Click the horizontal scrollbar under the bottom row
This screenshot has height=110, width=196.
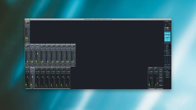(x=51, y=89)
